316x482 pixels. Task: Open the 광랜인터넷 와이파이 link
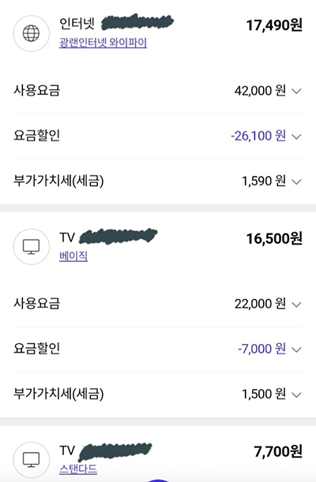click(x=103, y=43)
